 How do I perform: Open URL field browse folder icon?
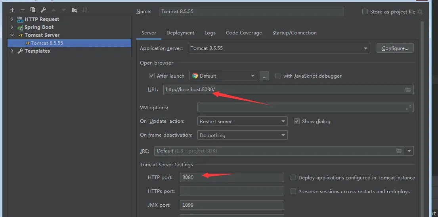(408, 89)
